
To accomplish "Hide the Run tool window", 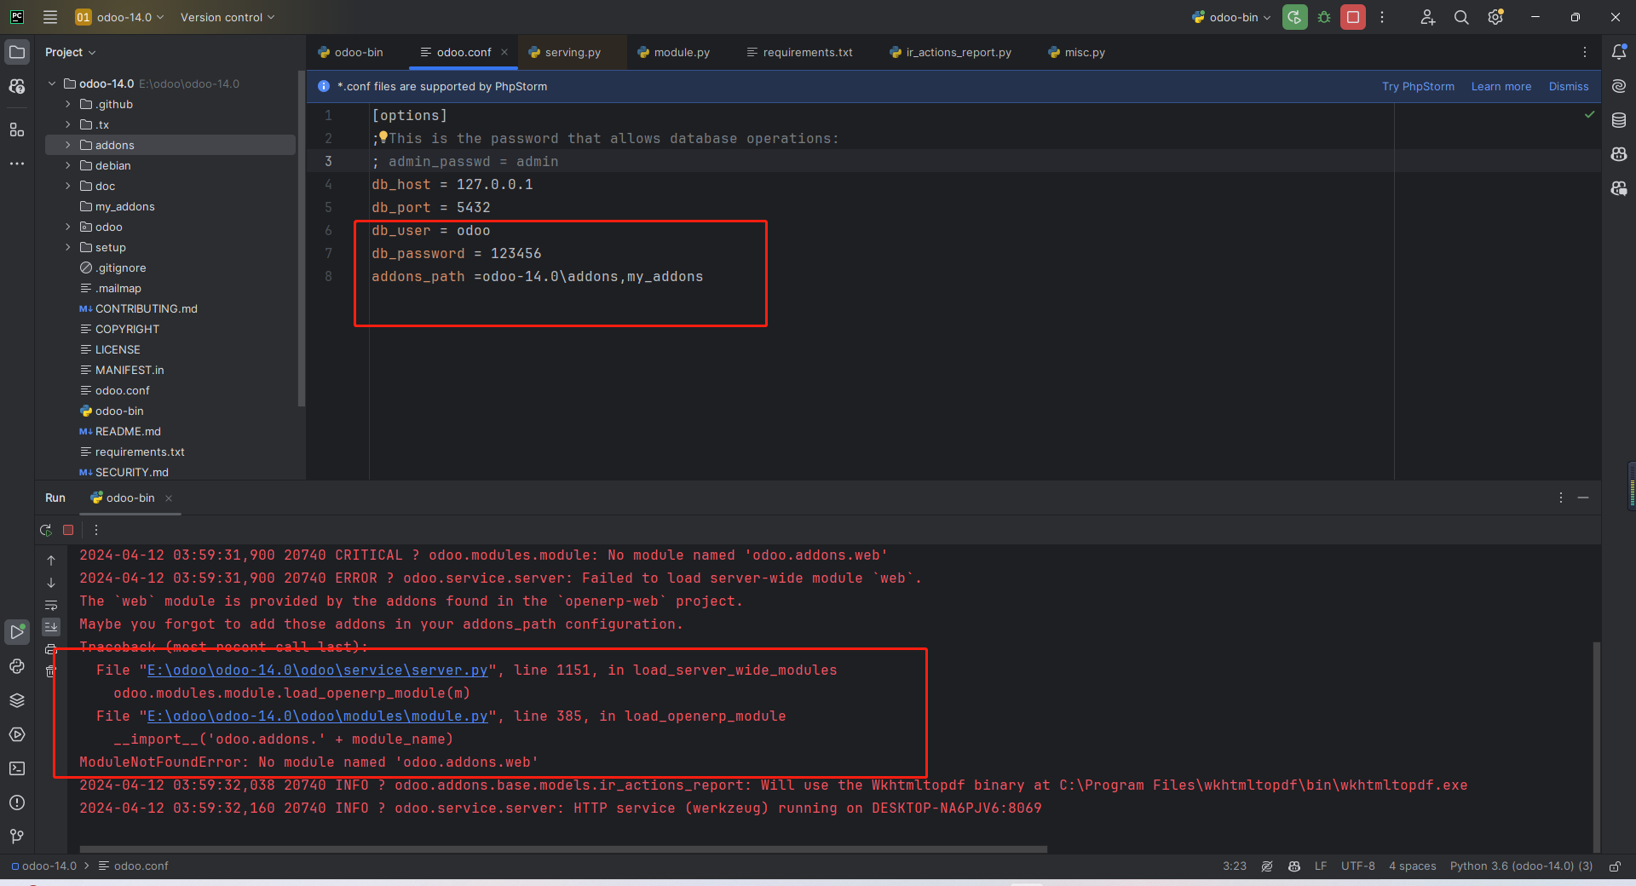I will tap(1583, 498).
